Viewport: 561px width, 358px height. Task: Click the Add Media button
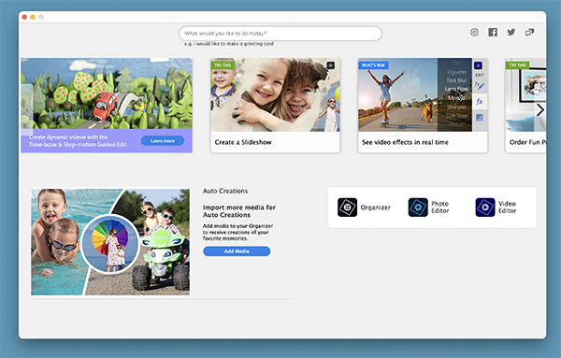click(237, 251)
